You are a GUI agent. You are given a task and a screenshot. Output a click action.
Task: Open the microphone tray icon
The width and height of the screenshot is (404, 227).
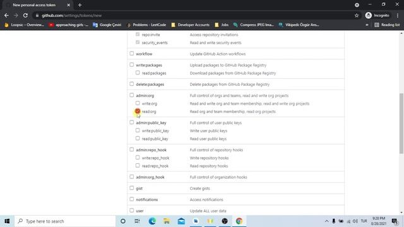pos(334,221)
